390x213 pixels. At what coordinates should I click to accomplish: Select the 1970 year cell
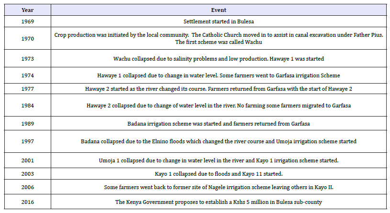click(27, 38)
